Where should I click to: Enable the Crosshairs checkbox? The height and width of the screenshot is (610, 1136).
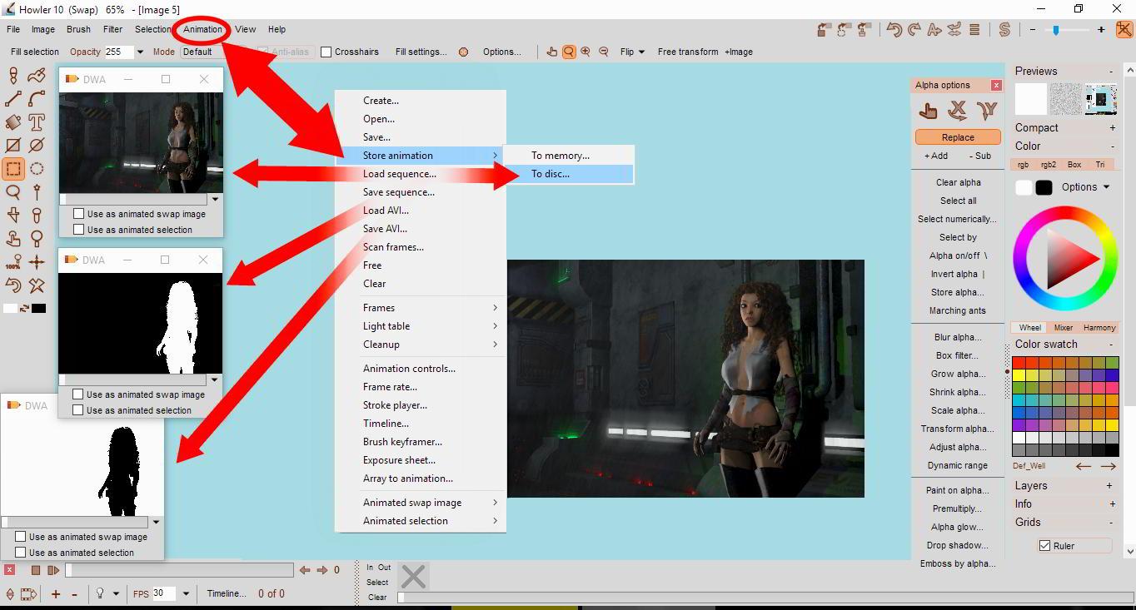(x=326, y=52)
